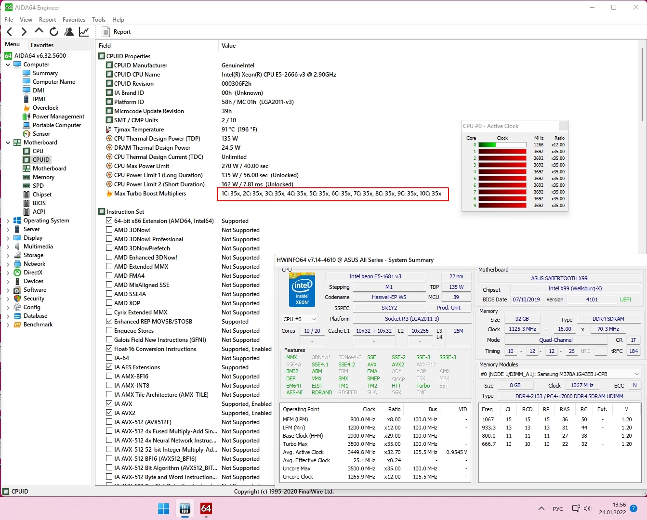
Task: Toggle Float-16 Conversion Instructions checkbox
Action: (109, 349)
